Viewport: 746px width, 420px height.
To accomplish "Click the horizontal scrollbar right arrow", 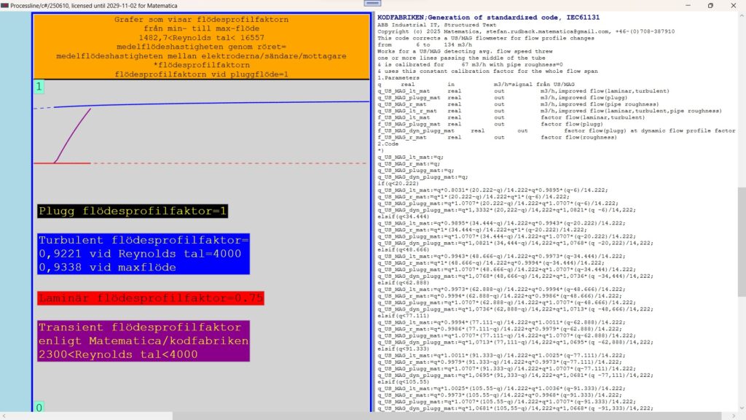I will [733, 416].
